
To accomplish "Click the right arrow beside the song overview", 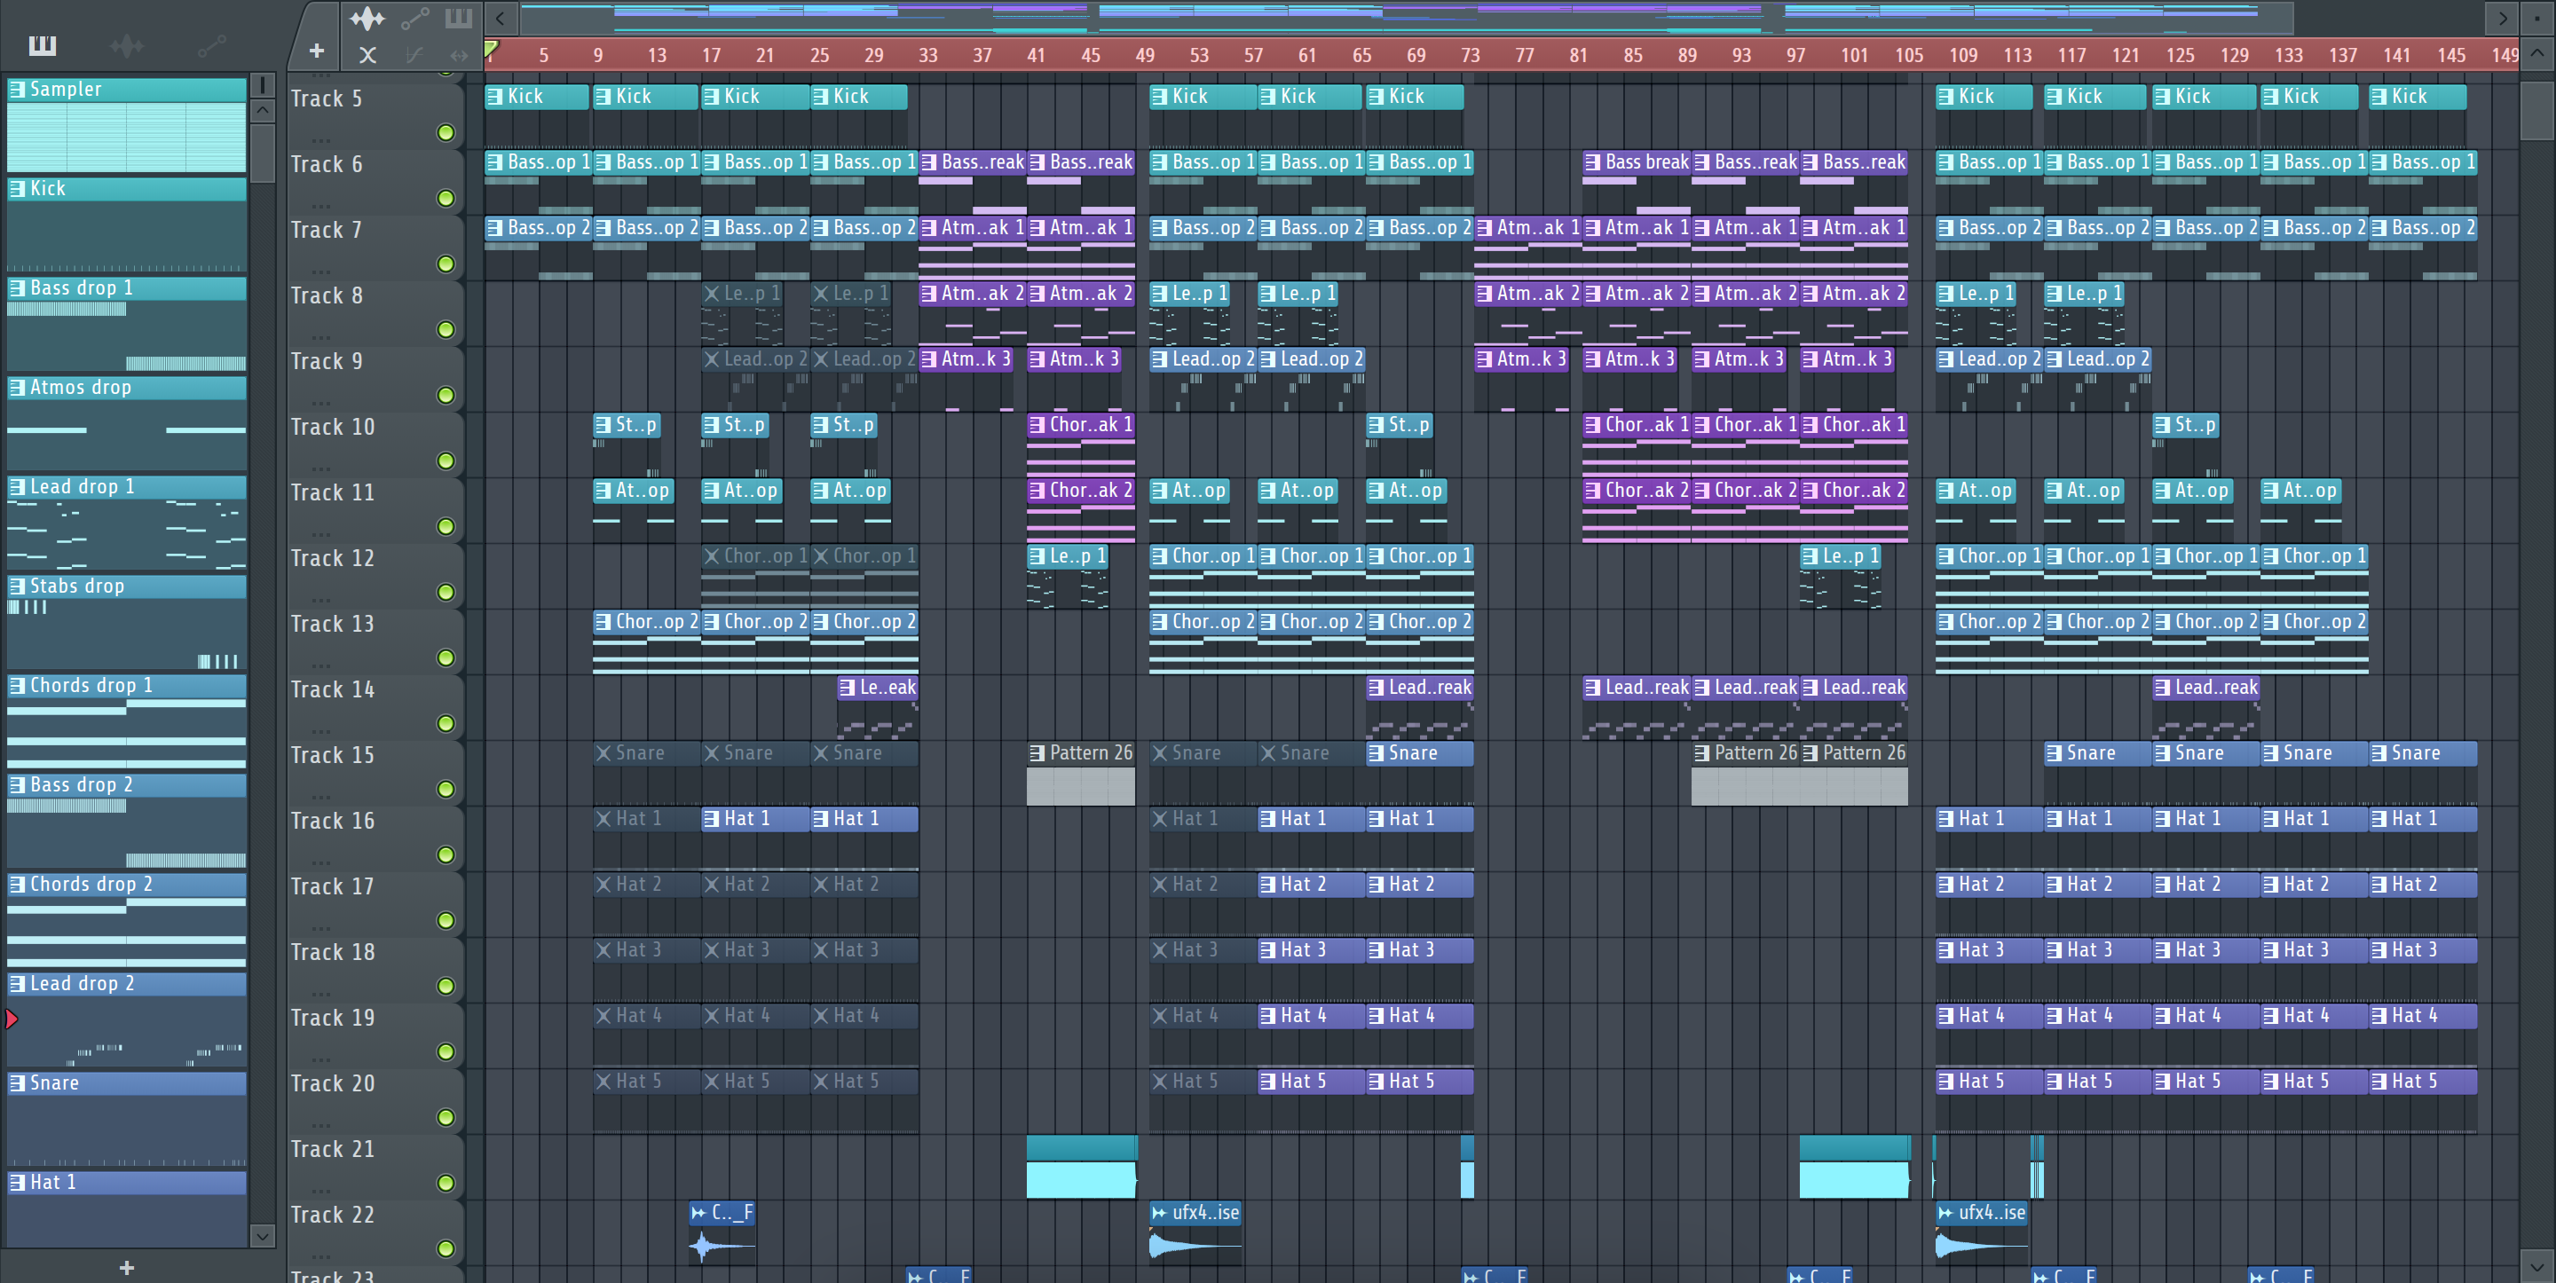I will point(2503,18).
